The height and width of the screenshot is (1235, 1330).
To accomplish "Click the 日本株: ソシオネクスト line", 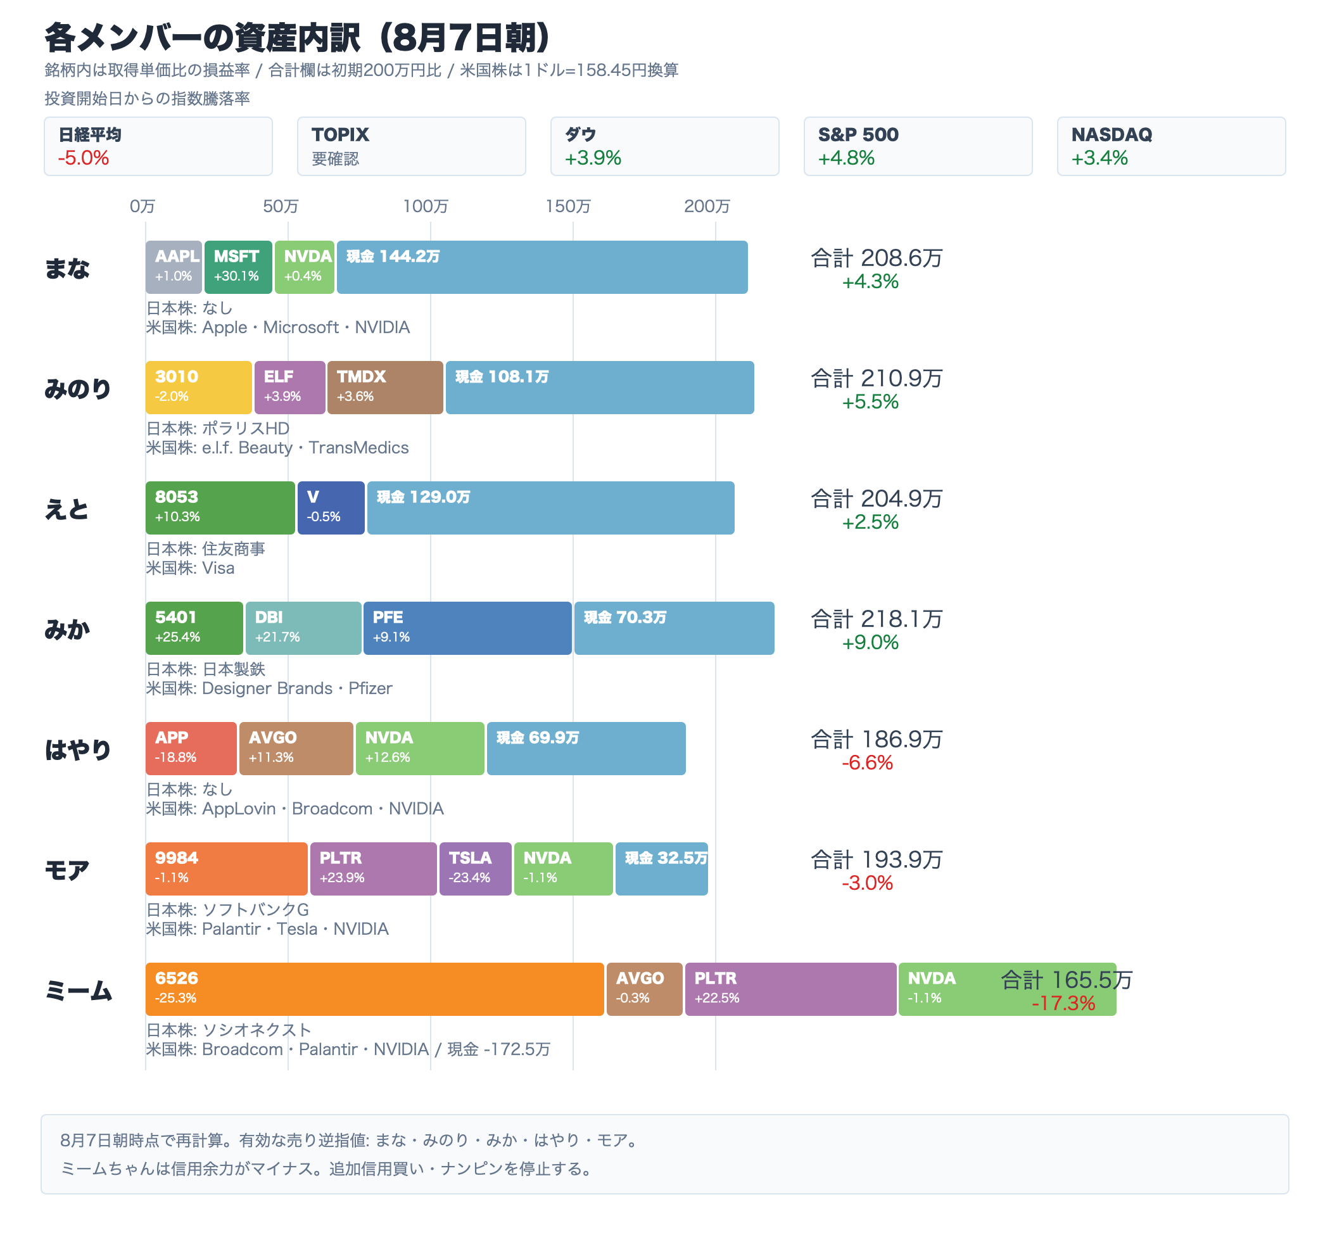I will pos(229,1030).
